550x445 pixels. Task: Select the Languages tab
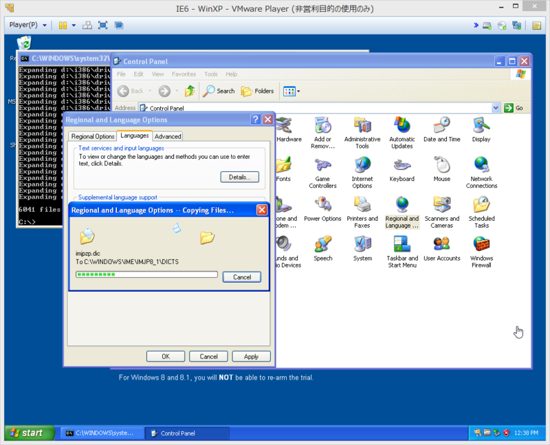coord(134,135)
